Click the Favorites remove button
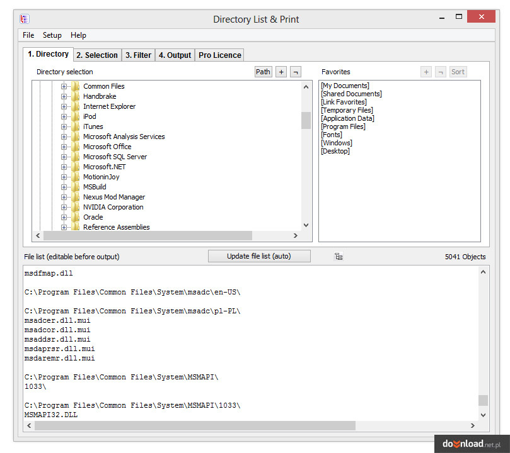The image size is (510, 453). click(441, 72)
